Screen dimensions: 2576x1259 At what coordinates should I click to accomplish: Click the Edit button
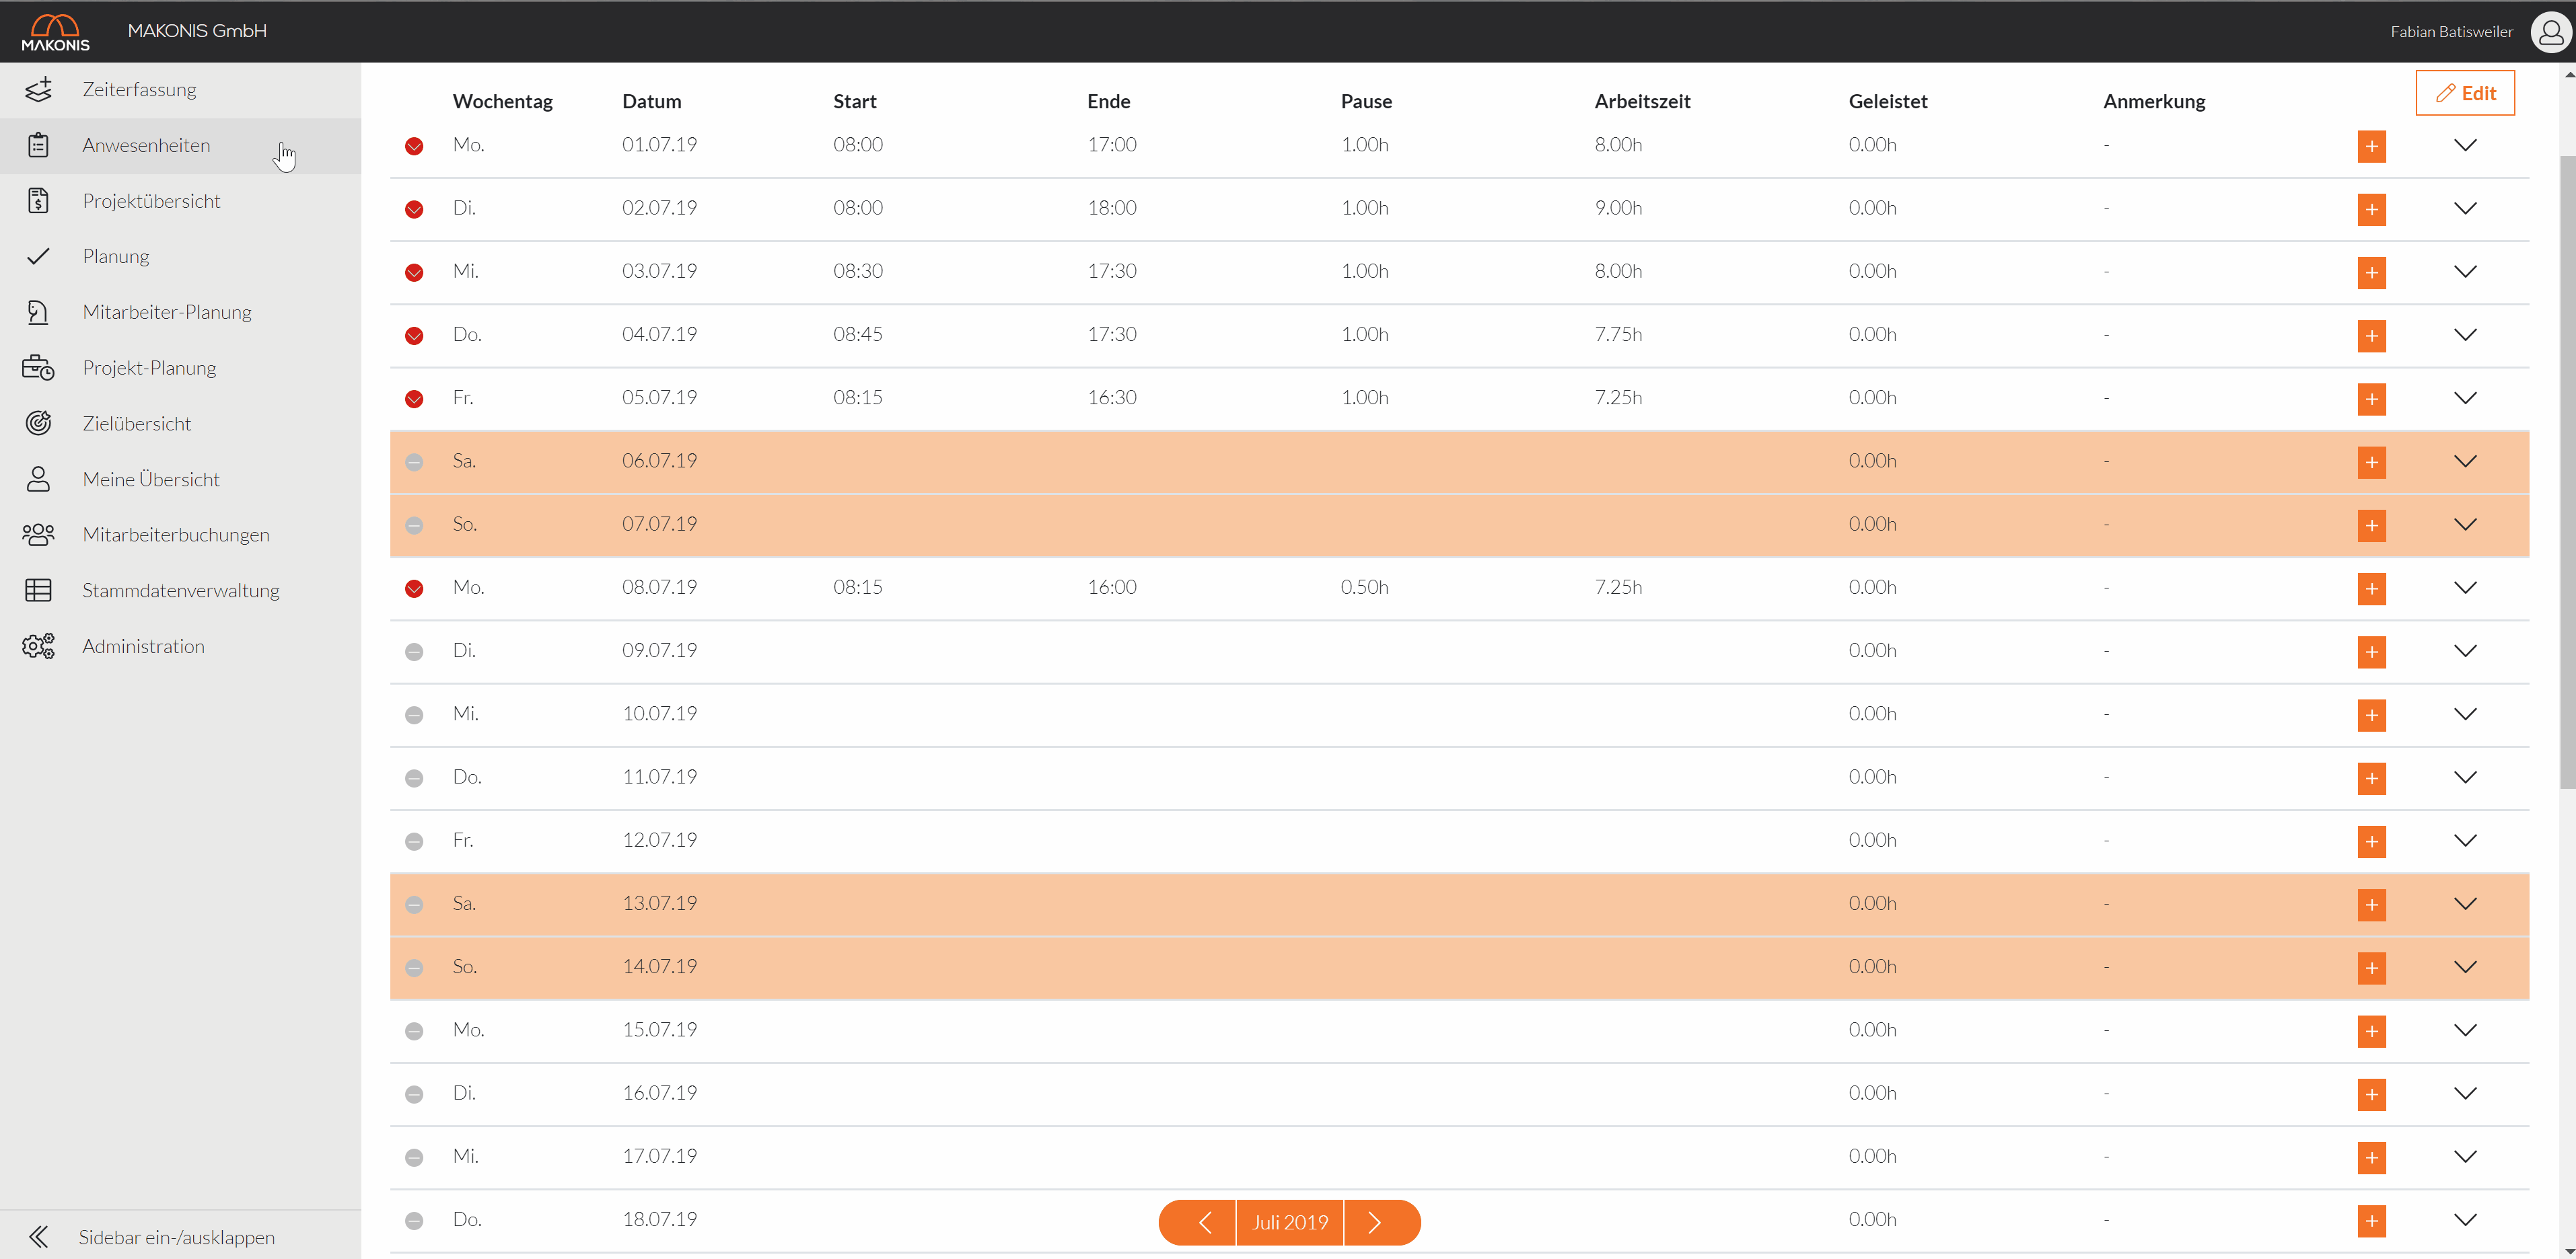coord(2465,93)
